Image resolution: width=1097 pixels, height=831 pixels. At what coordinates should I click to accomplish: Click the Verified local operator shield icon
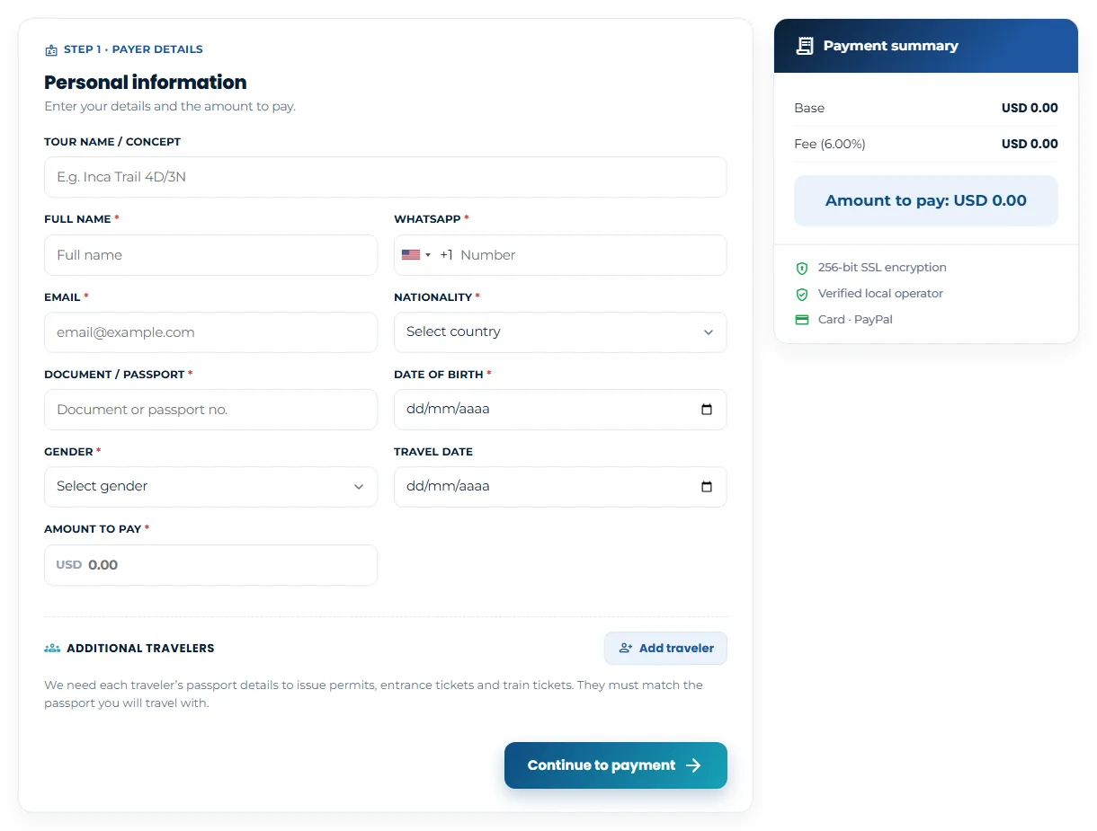click(802, 294)
